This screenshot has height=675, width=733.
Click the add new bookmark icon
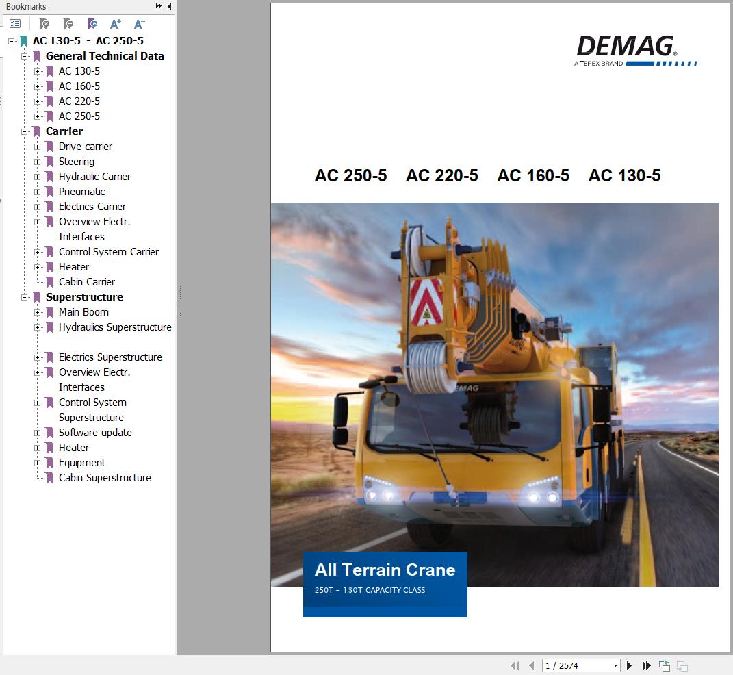coord(68,24)
